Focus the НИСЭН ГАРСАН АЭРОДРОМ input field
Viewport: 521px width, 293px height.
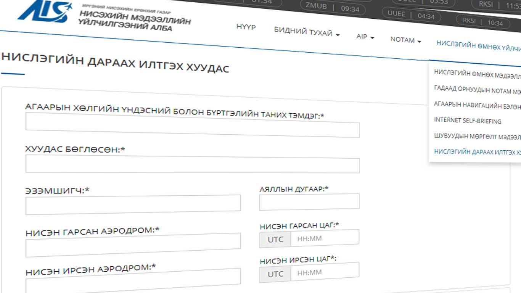(x=133, y=246)
